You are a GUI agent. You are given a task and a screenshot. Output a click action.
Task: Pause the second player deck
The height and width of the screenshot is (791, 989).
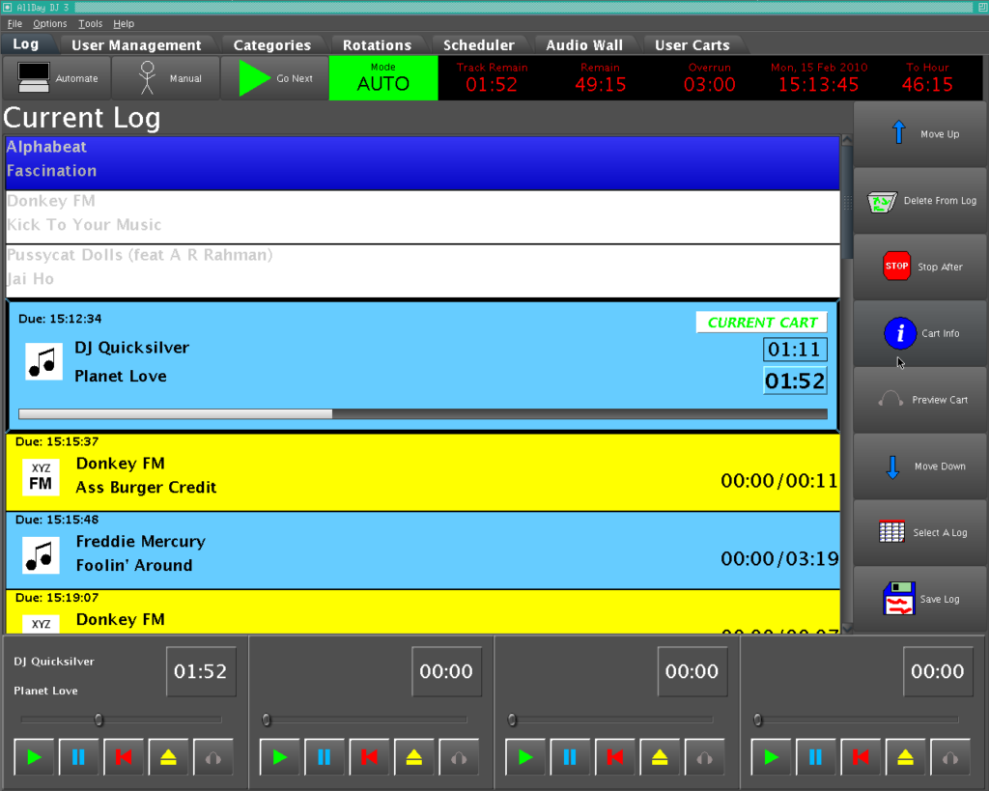(x=325, y=756)
